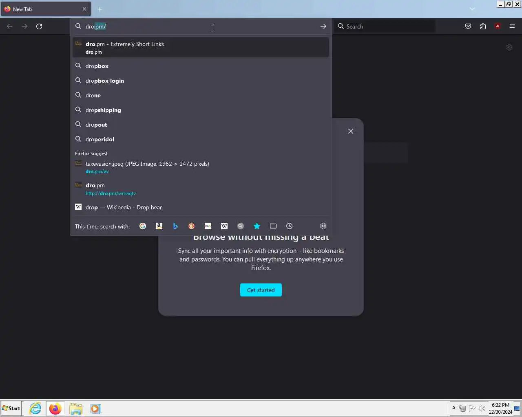Open the Windows Start menu
This screenshot has height=417, width=522.
tap(11, 408)
